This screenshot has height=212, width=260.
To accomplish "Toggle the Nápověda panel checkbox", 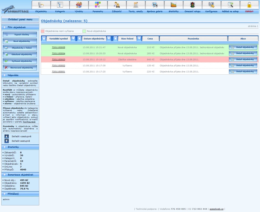I will (5, 75).
